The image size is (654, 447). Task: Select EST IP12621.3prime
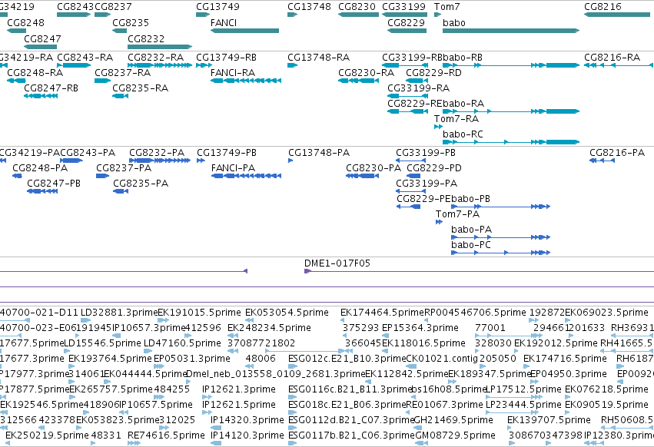(239, 389)
